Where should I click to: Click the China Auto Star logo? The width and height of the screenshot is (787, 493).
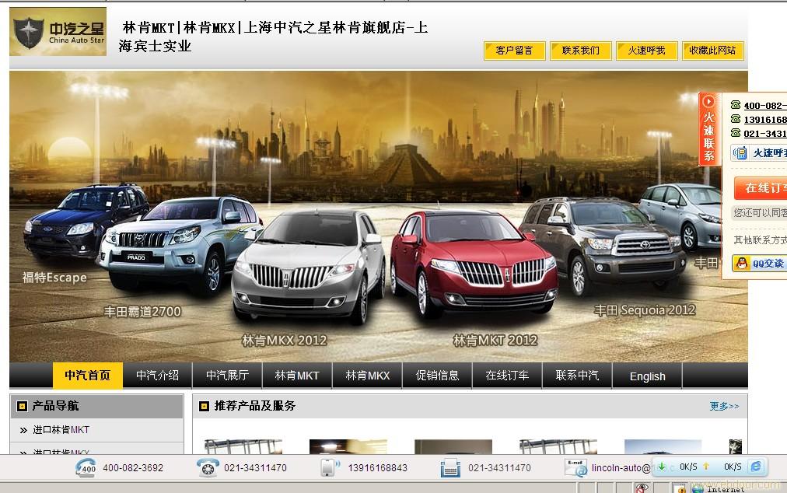[x=58, y=32]
